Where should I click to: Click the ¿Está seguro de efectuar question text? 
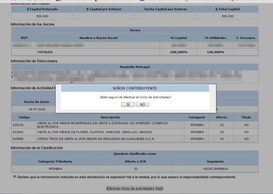(135, 97)
